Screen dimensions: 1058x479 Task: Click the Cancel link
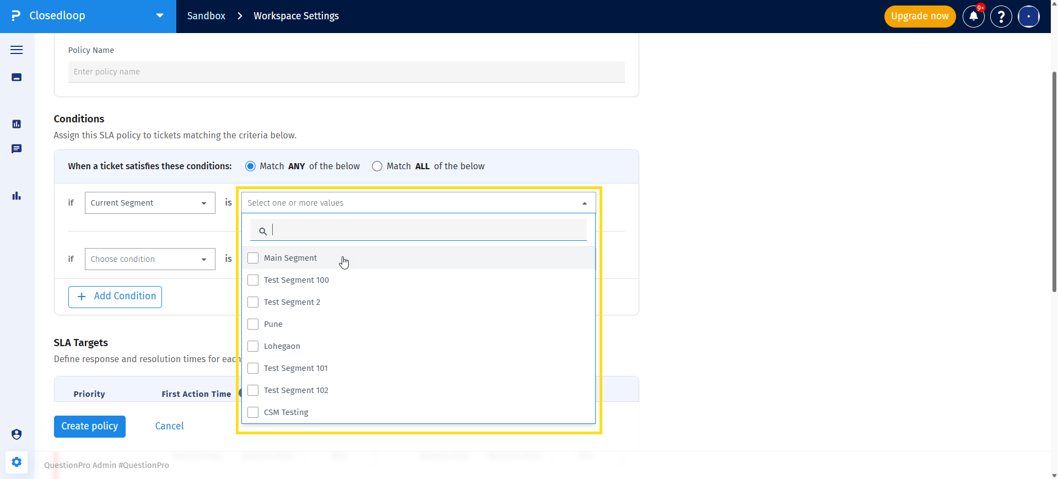coord(170,426)
